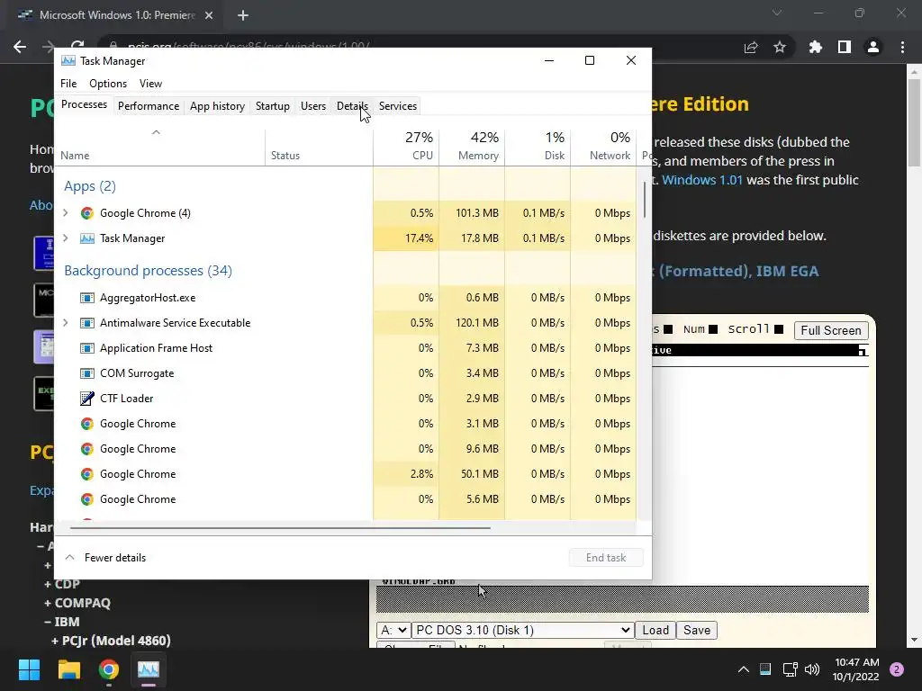Click the CTF Loader pen icon
Viewport: 922px width, 691px height.
[x=87, y=399]
